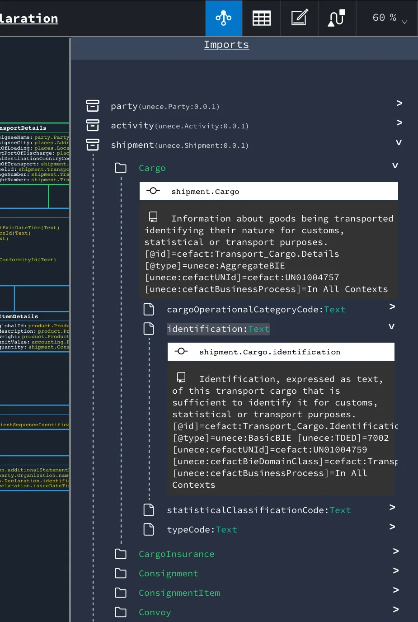Open the edit note view
This screenshot has height=622, width=418.
[299, 18]
